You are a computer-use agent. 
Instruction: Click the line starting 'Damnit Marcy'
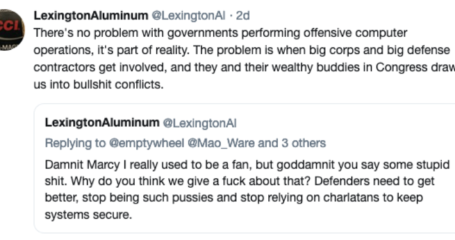pyautogui.click(x=247, y=164)
